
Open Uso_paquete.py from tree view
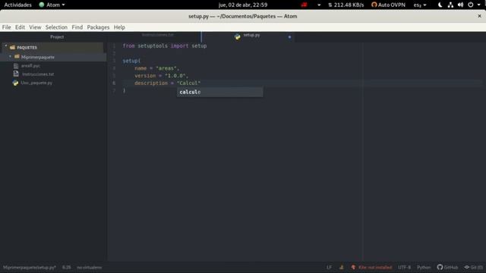(x=36, y=83)
